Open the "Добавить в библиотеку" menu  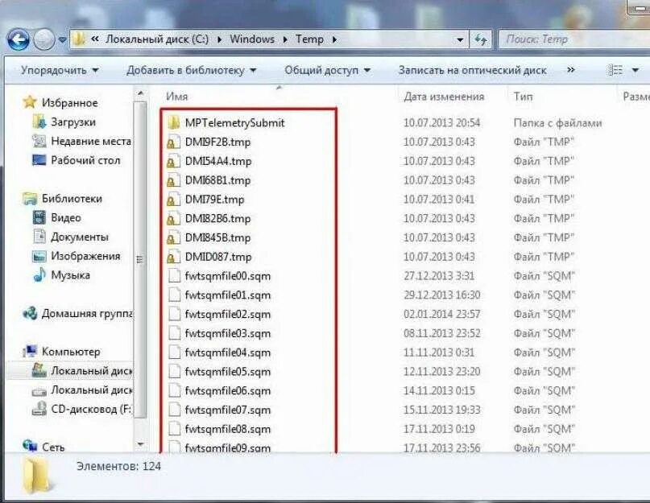[191, 71]
